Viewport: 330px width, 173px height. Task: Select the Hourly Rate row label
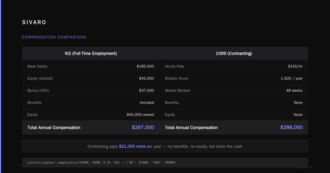(x=175, y=66)
